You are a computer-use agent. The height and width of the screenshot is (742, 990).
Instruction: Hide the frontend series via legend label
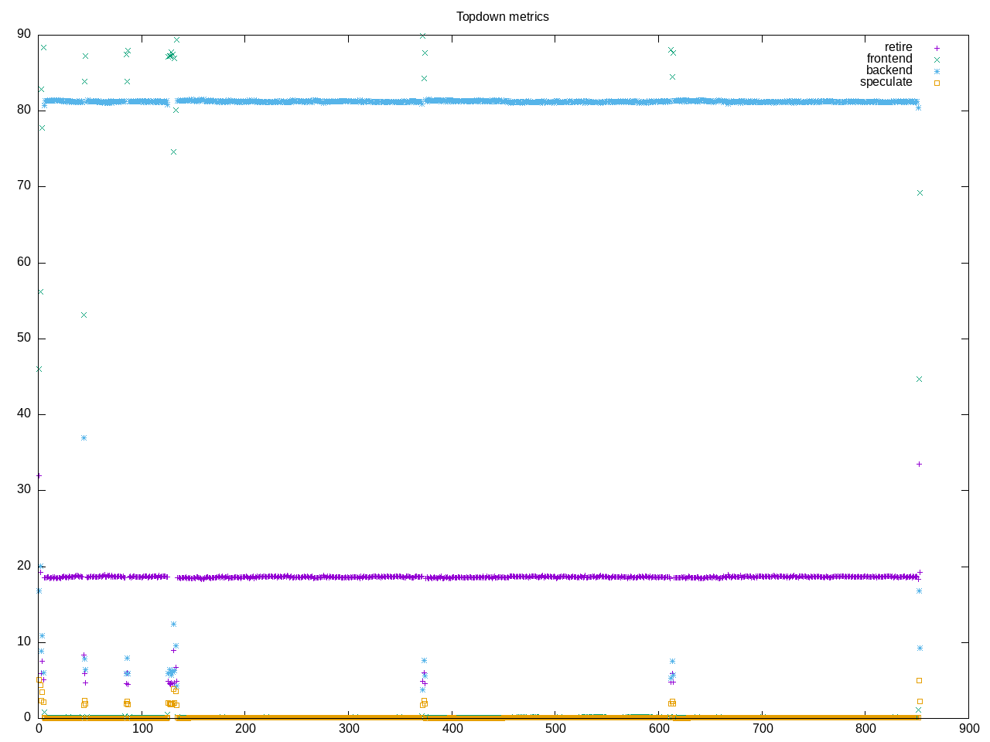[889, 59]
